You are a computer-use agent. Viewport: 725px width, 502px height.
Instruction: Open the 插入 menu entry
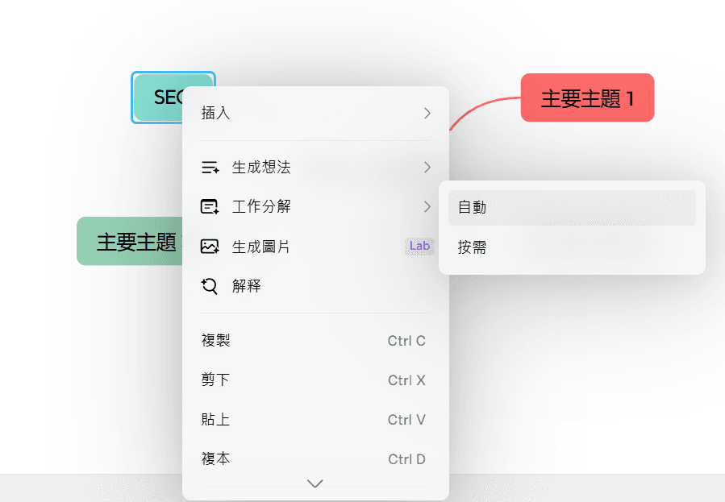(x=215, y=113)
